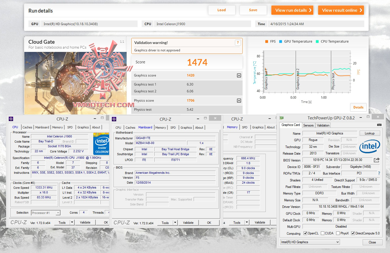This screenshot has height=253, width=390.
Task: Click the Close button in GPU-Z
Action: (372, 242)
